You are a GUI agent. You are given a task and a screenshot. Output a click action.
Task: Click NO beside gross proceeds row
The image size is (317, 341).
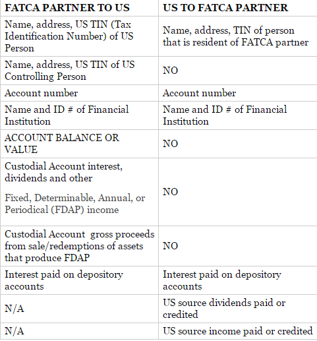(170, 246)
